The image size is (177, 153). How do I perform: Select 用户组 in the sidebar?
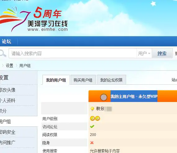tap(5, 121)
